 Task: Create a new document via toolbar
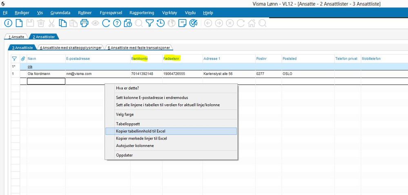(19, 23)
